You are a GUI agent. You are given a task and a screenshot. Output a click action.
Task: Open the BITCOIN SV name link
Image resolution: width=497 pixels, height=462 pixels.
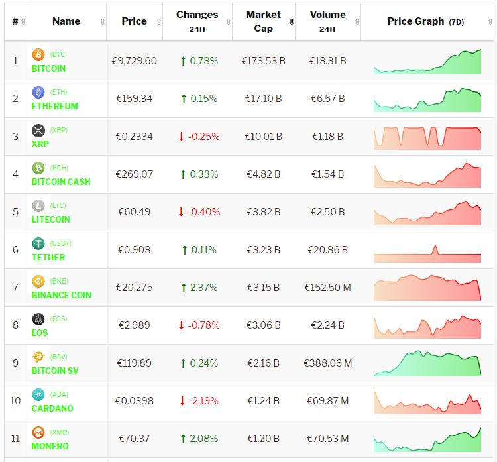click(55, 371)
